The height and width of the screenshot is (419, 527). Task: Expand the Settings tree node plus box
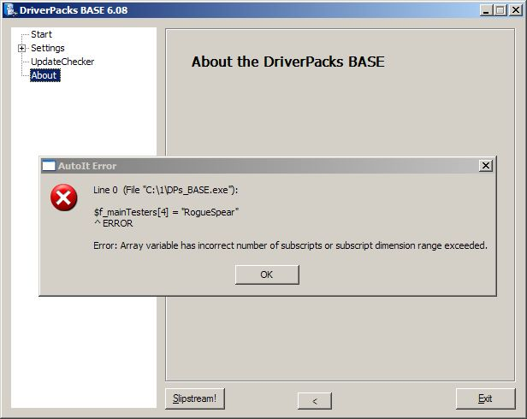point(21,48)
